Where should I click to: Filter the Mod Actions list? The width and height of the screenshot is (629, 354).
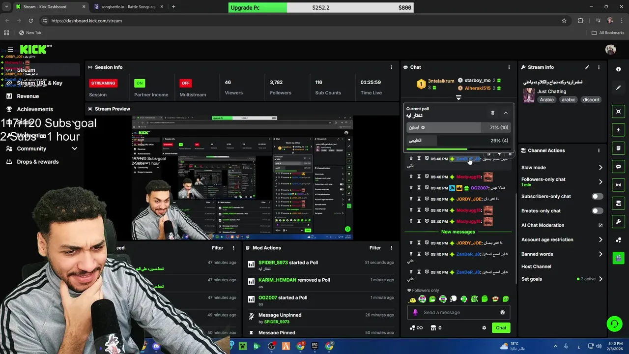click(x=375, y=248)
